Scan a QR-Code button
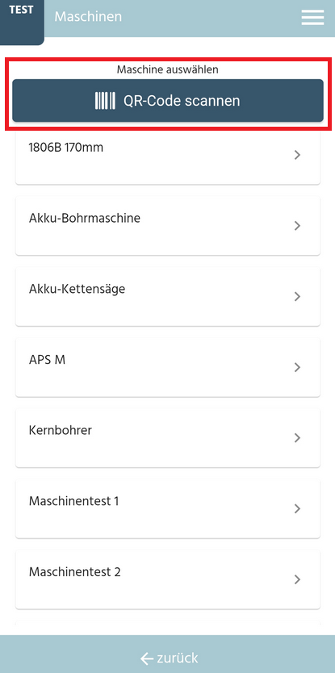Viewport: 335px width, 673px height. click(x=168, y=100)
